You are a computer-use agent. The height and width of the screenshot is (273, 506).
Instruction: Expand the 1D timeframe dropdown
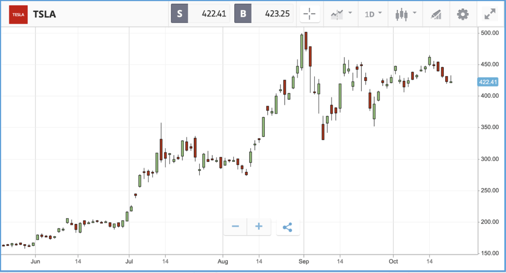click(x=373, y=14)
